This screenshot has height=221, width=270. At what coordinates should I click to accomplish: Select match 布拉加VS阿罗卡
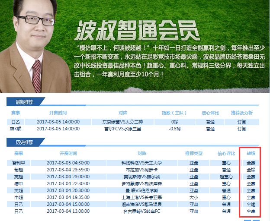coord(142,170)
